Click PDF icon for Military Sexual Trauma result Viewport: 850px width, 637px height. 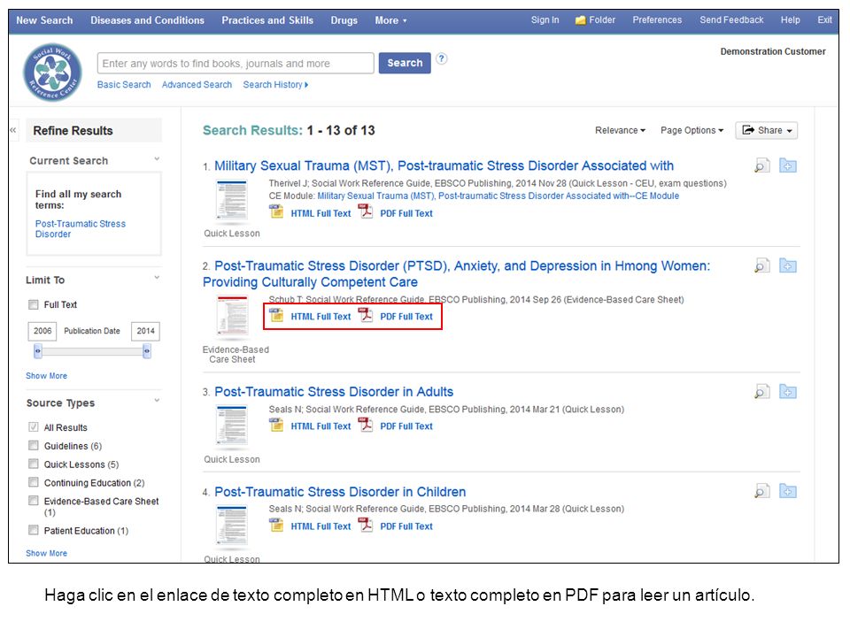pyautogui.click(x=366, y=211)
